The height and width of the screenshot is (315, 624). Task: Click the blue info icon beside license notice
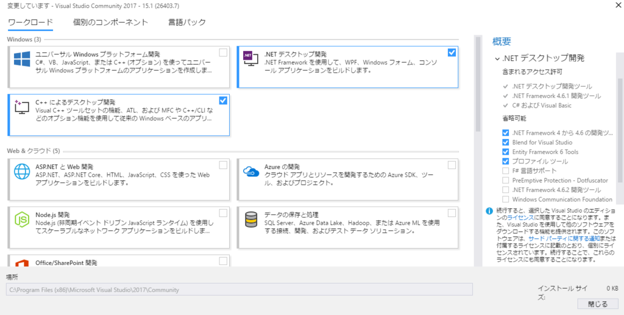489,211
